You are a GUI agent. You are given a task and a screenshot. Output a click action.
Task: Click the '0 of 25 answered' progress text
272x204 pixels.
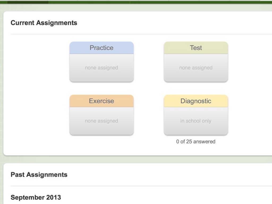click(196, 142)
